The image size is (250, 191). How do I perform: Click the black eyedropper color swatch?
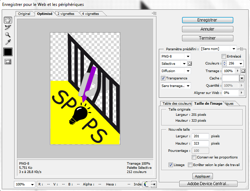click(8, 52)
